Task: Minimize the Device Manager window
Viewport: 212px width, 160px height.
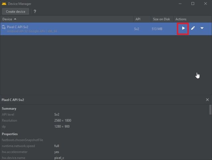Action: [x=180, y=4]
